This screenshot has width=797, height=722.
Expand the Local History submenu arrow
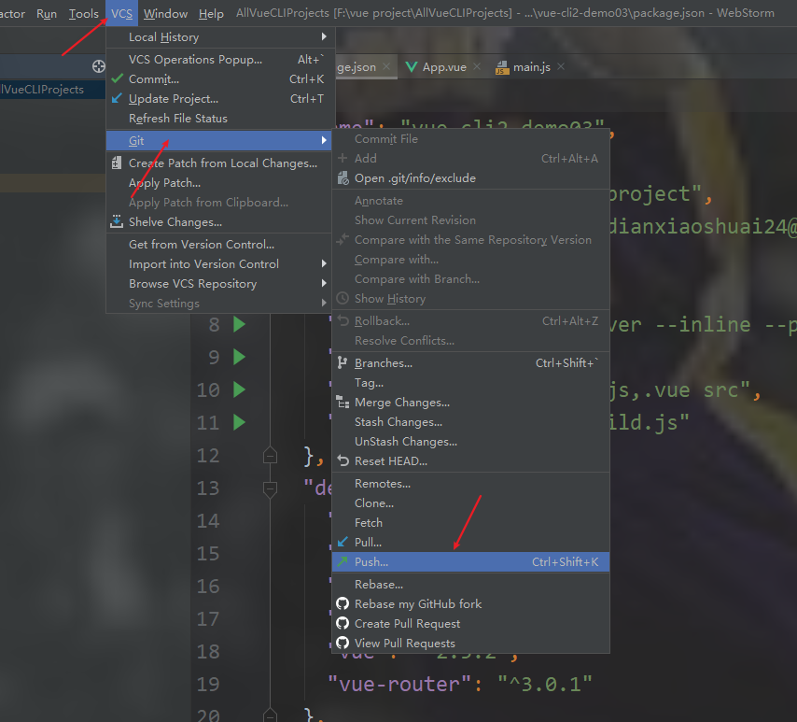point(324,36)
